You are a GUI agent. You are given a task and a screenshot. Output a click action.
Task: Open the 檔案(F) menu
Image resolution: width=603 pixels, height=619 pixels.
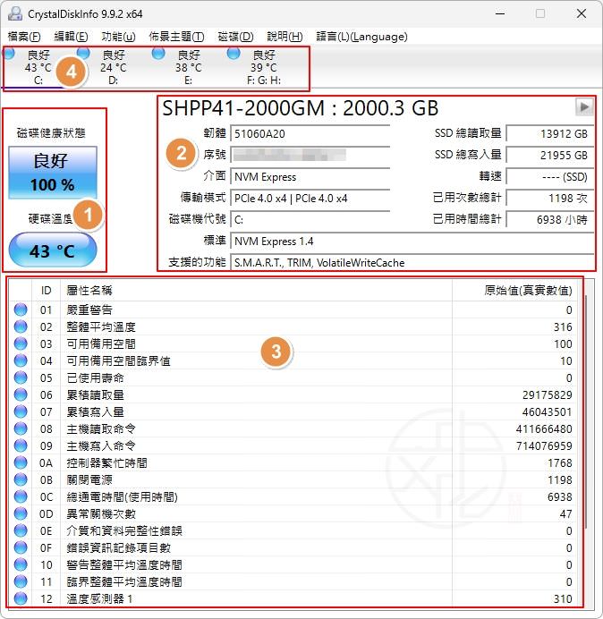click(x=24, y=37)
